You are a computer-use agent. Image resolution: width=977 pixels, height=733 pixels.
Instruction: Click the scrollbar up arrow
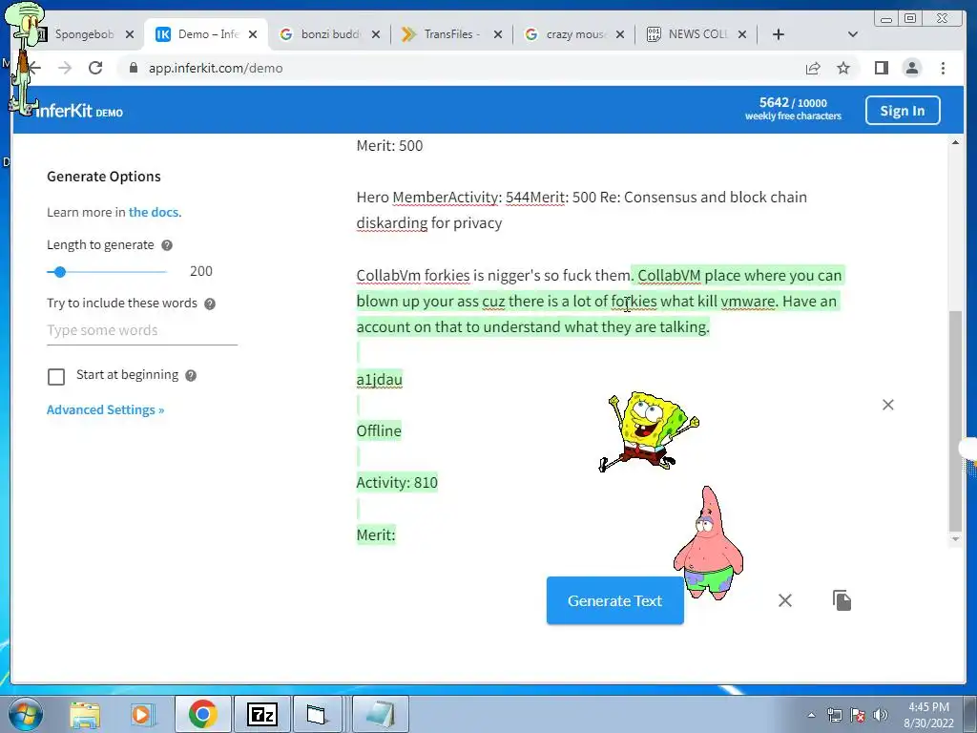[955, 143]
